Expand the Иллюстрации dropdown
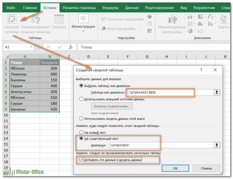233x179 pixels. [83, 31]
